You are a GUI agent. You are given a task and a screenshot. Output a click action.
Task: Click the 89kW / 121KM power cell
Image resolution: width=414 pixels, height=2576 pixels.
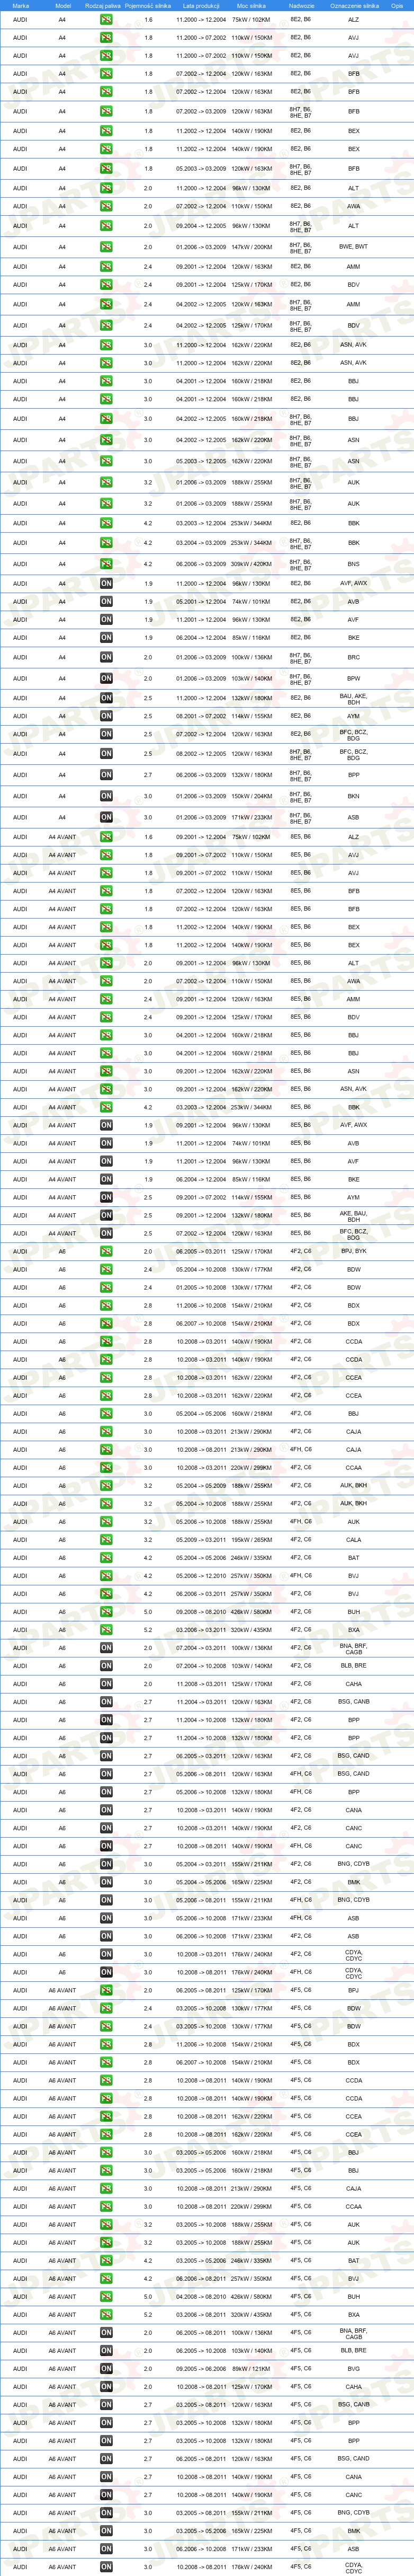pyautogui.click(x=251, y=2369)
